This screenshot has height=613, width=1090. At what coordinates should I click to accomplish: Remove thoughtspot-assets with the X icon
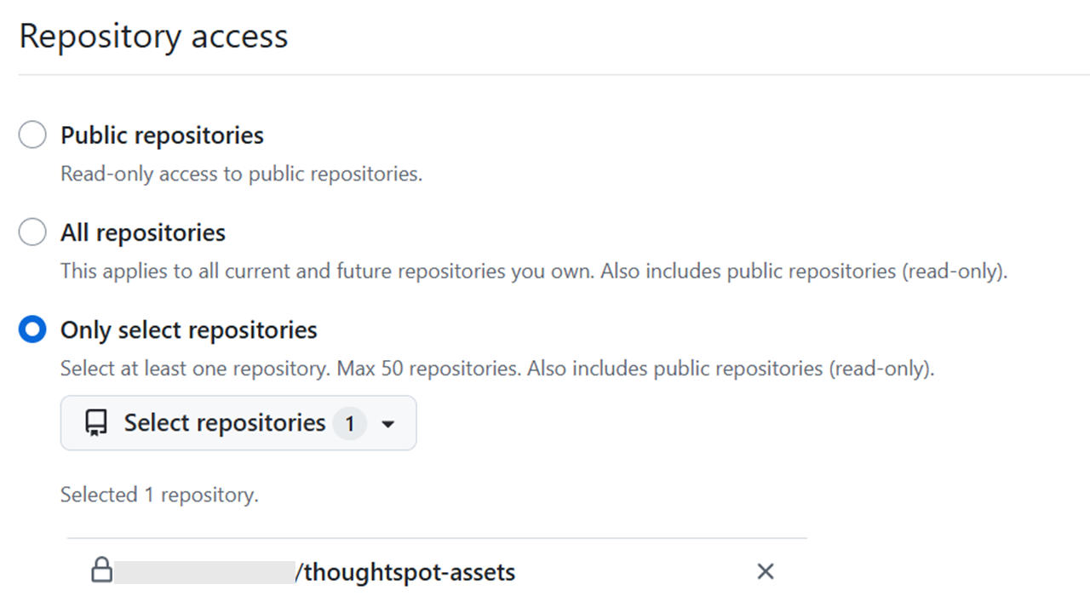pyautogui.click(x=766, y=571)
